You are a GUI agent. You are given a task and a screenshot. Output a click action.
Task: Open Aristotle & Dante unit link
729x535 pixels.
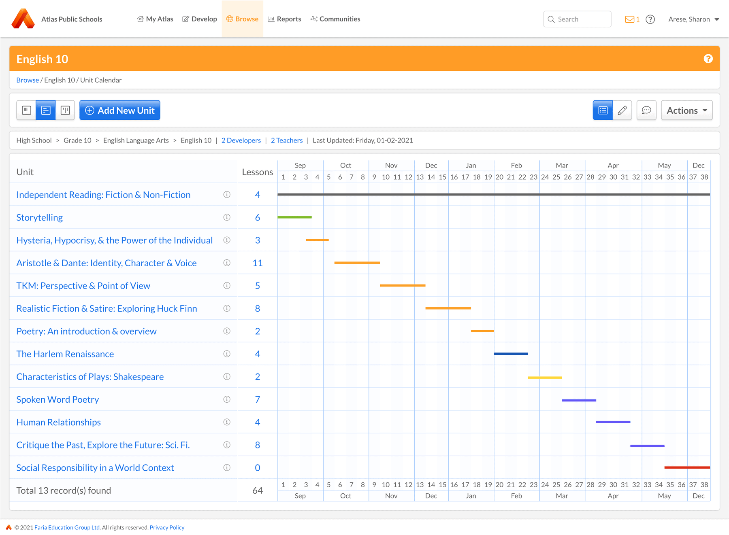107,263
